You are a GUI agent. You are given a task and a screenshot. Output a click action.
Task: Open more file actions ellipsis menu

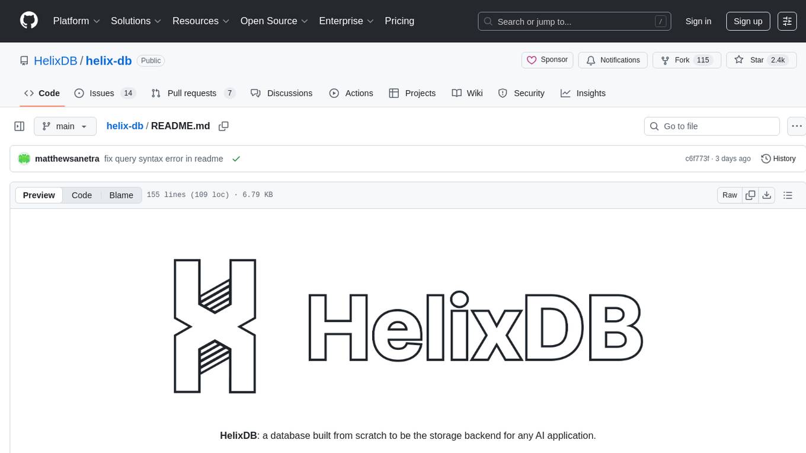click(x=797, y=126)
